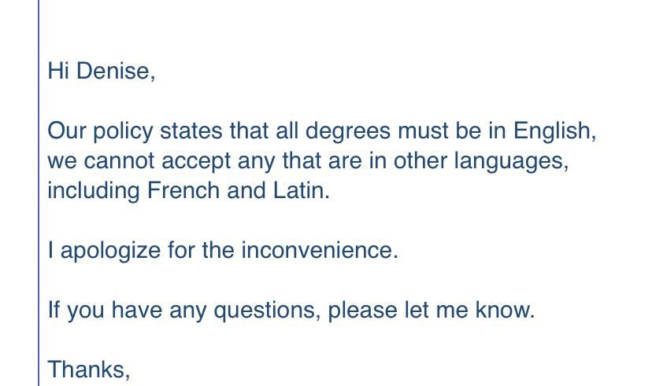
Task: Click the word "French" in the message
Action: [x=183, y=190]
